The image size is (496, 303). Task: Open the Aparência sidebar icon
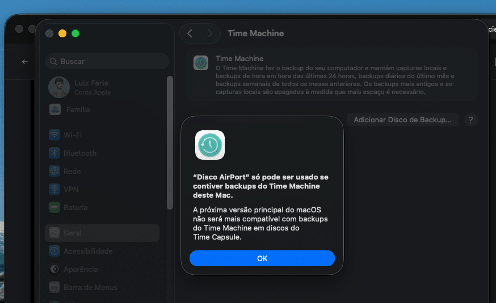coord(54,269)
